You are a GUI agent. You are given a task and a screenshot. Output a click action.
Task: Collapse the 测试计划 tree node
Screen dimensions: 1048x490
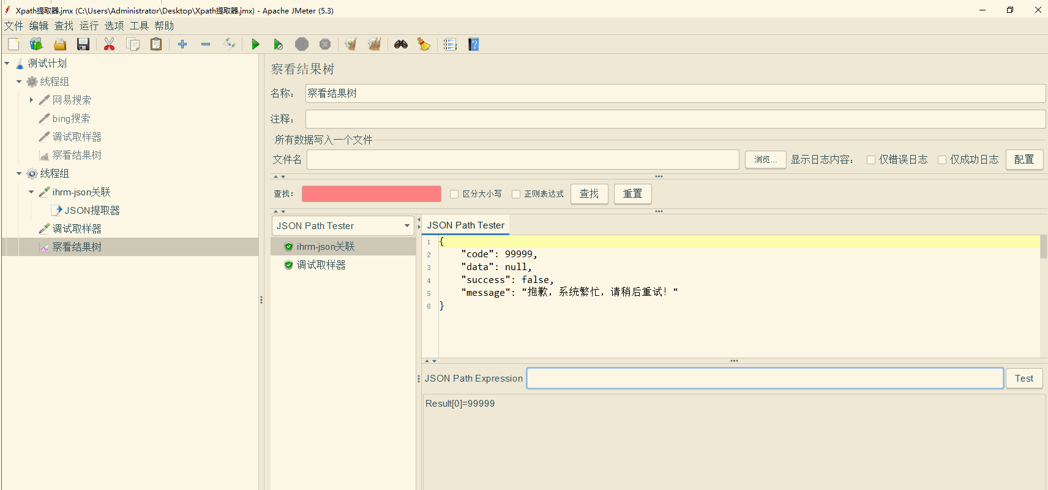coord(7,63)
